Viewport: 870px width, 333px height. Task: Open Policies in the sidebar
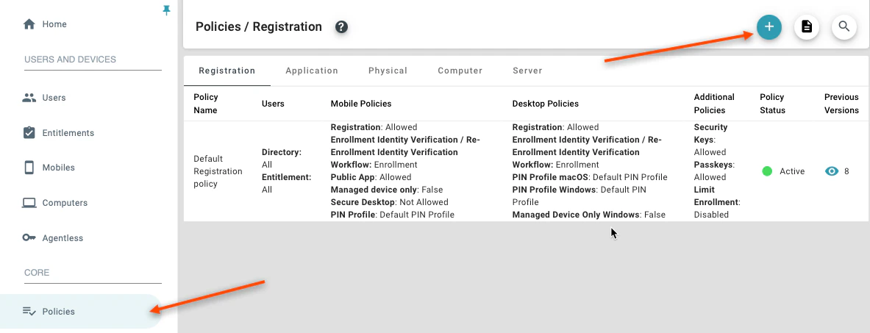[59, 312]
